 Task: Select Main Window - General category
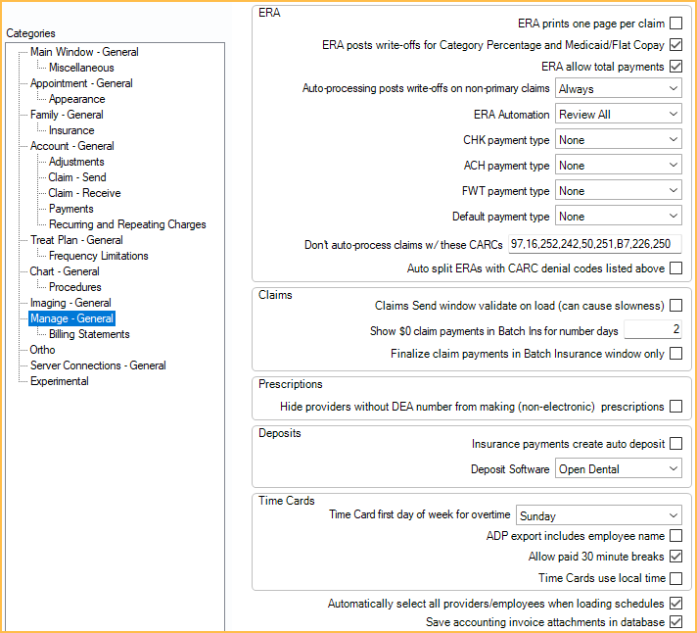pyautogui.click(x=84, y=52)
